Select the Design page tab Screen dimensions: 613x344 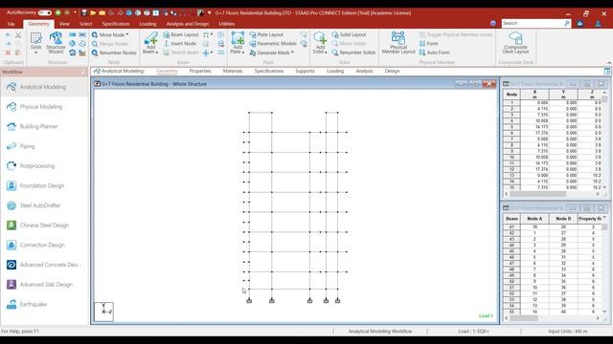(392, 71)
